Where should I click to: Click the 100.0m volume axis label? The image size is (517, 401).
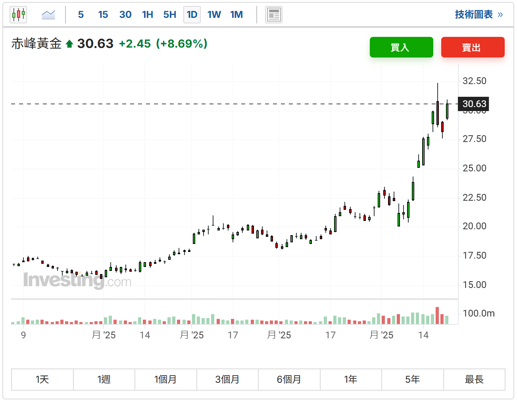(479, 313)
